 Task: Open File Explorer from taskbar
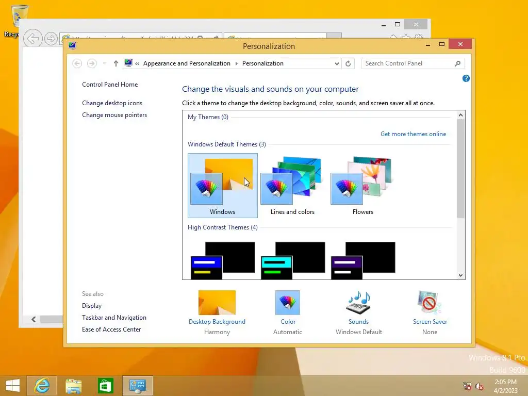click(x=73, y=386)
